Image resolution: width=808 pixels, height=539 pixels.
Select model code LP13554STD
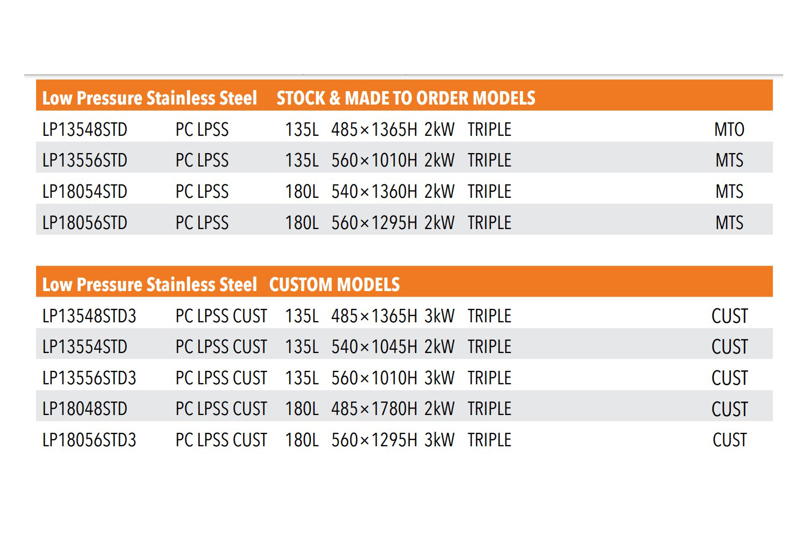tap(85, 347)
